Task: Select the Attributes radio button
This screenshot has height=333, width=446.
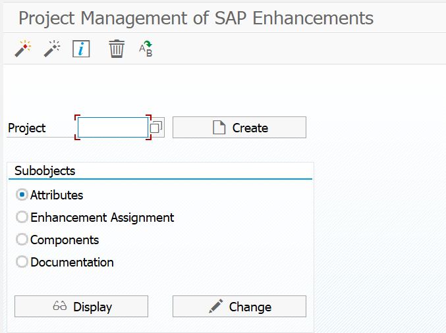Action: point(22,195)
